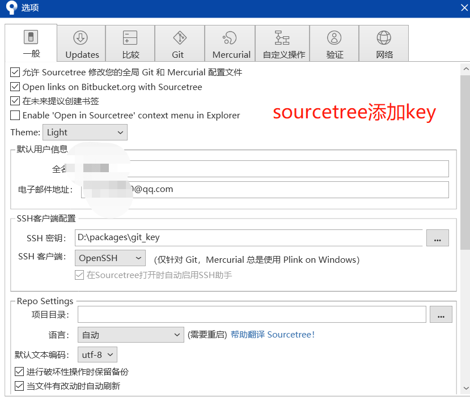
Task: Click the email address field ending @qq.com
Action: [x=265, y=190]
